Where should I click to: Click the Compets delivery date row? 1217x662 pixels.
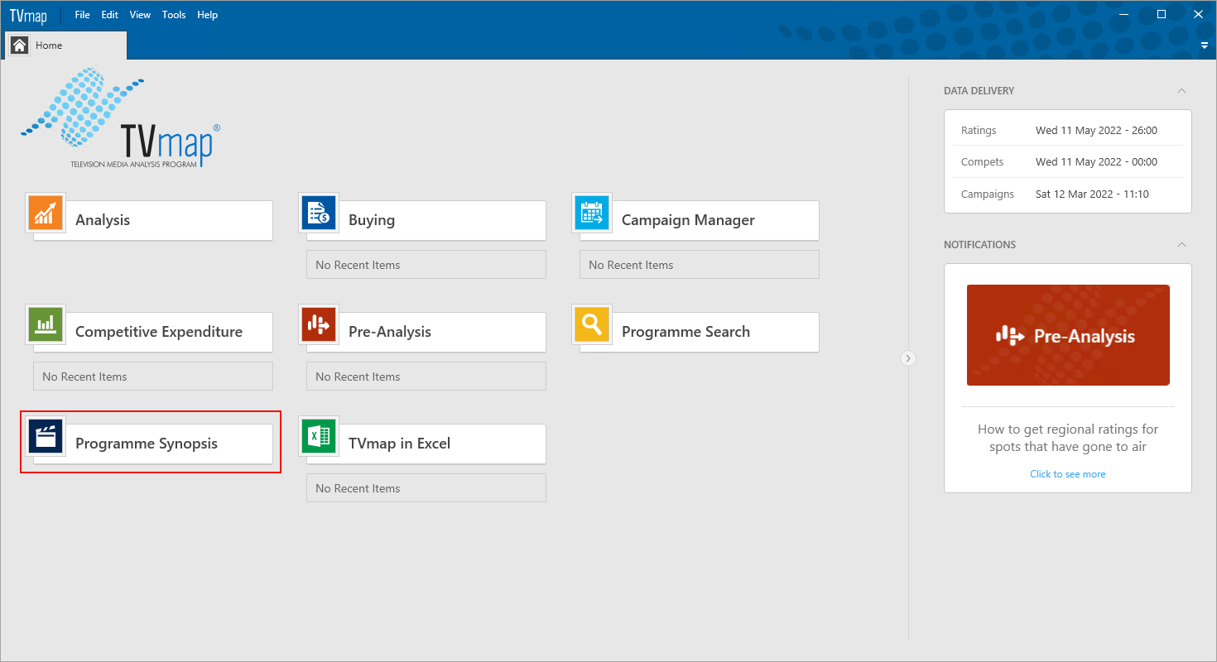point(1068,162)
